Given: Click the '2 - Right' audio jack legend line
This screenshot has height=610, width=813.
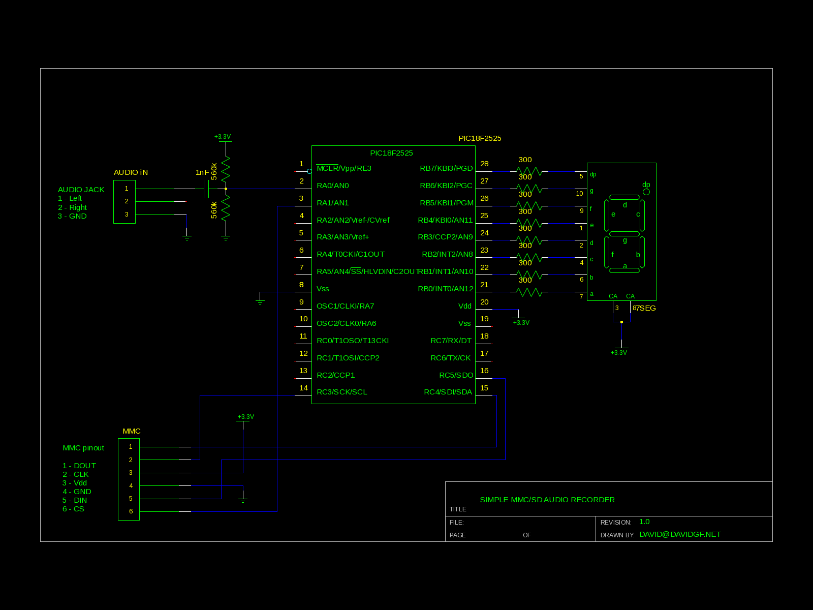Looking at the screenshot, I should click(72, 207).
